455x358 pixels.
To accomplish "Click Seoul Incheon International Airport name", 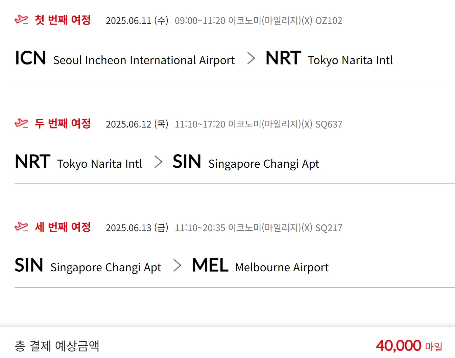I will pos(144,60).
